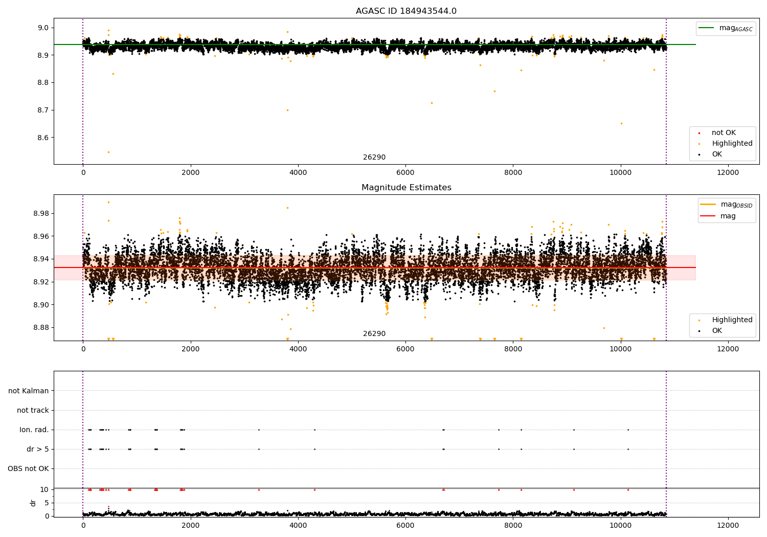Click the 8.88 tick on middle plot y-axis
This screenshot has height=537, width=767.
[41, 327]
